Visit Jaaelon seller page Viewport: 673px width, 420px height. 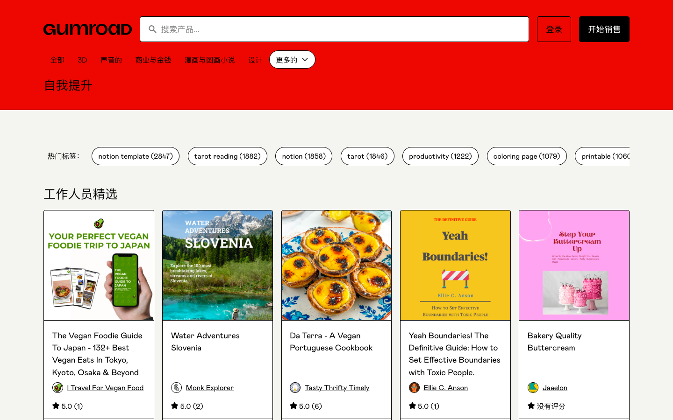[555, 387]
